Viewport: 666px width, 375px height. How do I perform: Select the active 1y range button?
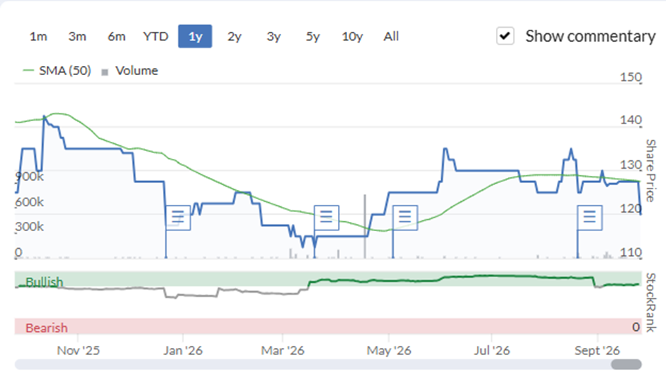coord(195,37)
